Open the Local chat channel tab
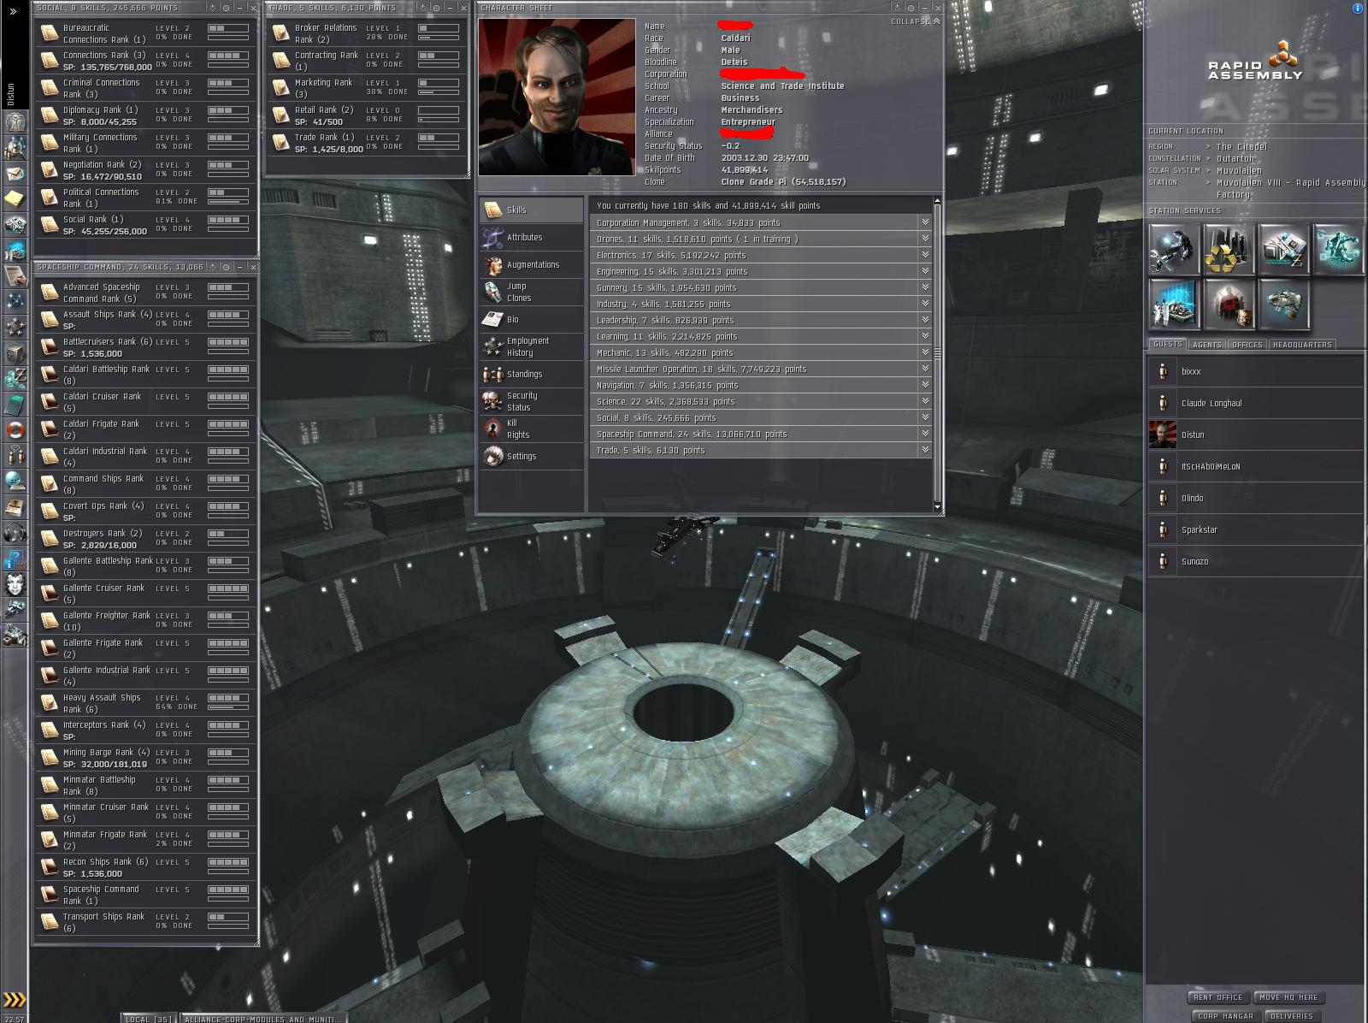Screen dimensions: 1368x1023 pos(149,1019)
